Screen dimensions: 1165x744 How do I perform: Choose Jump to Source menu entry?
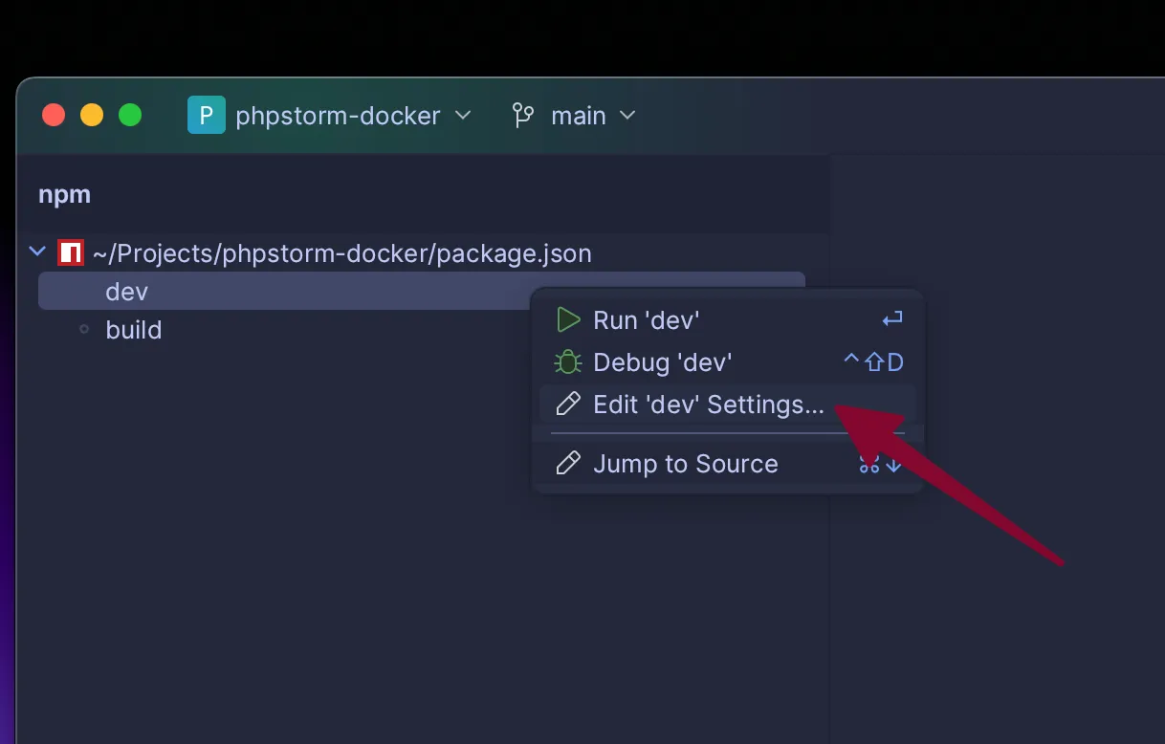(x=727, y=464)
